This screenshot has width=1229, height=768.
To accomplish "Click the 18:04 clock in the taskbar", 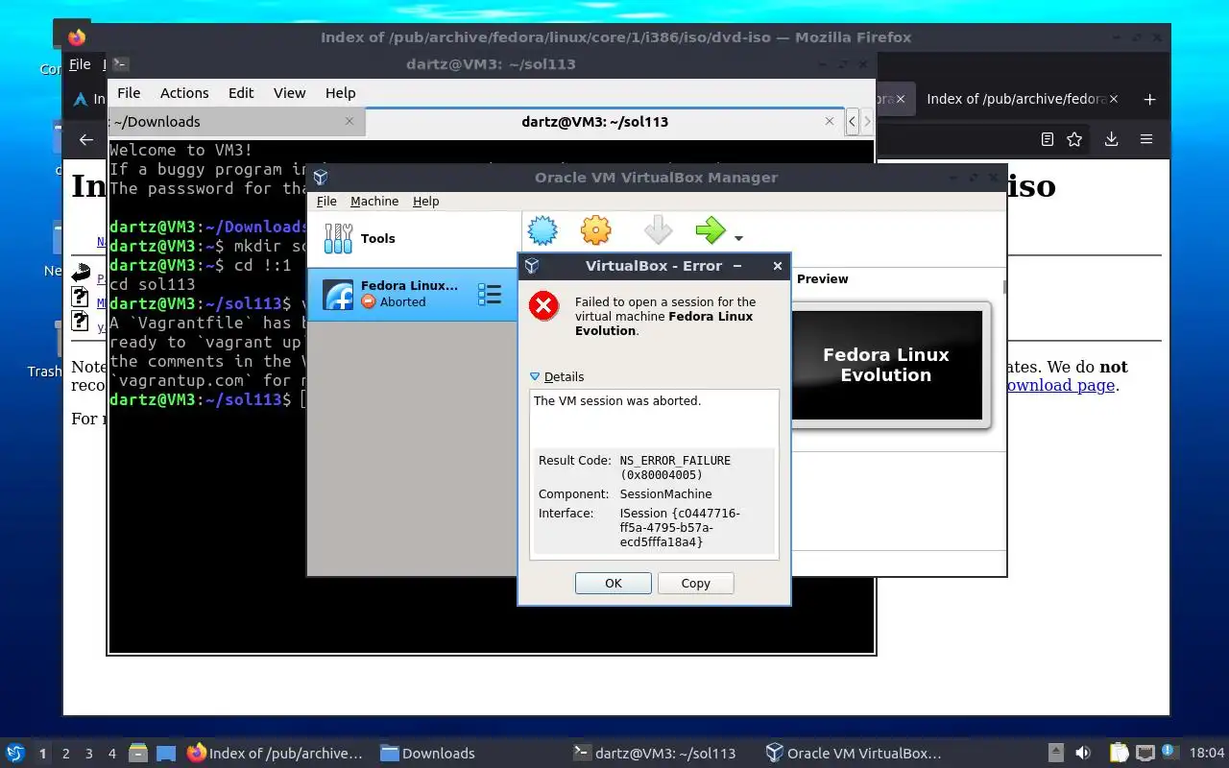I will click(x=1206, y=753).
